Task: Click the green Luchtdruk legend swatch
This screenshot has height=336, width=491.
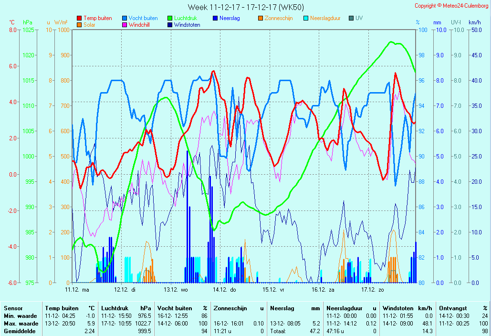Action: [170, 19]
